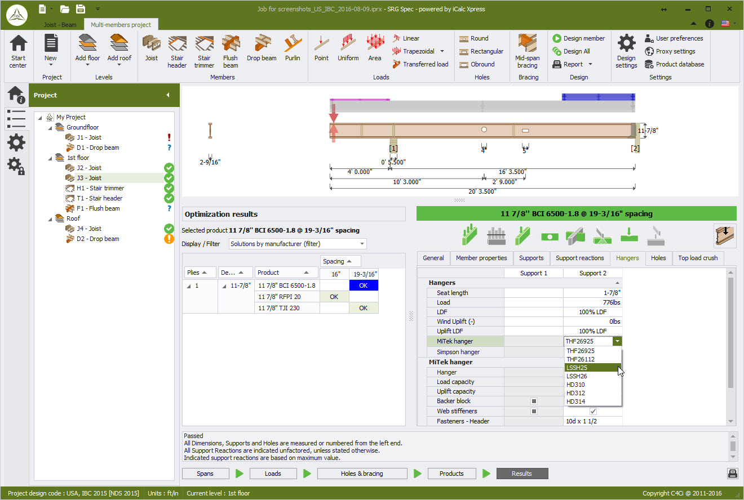Collapse the 1st floor tree node
744x500 pixels.
click(50, 158)
